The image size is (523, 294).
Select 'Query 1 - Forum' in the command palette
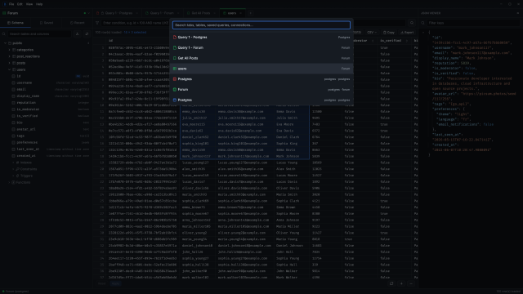click(261, 47)
